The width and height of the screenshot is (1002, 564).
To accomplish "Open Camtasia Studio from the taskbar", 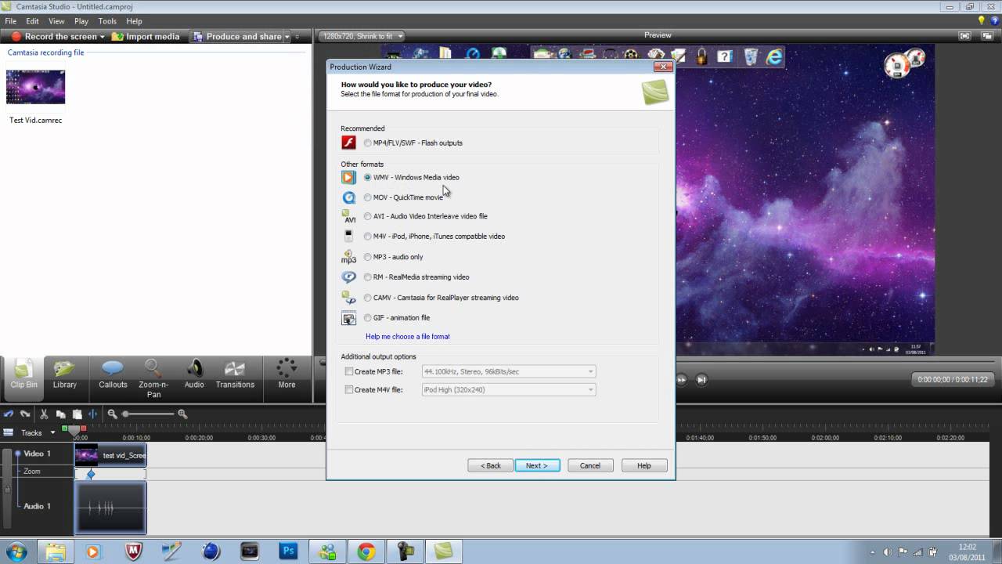I will (444, 551).
